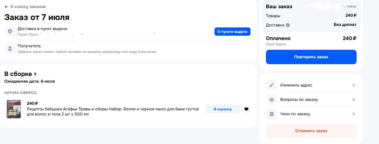Add the soap set with В корзину

tap(223, 109)
